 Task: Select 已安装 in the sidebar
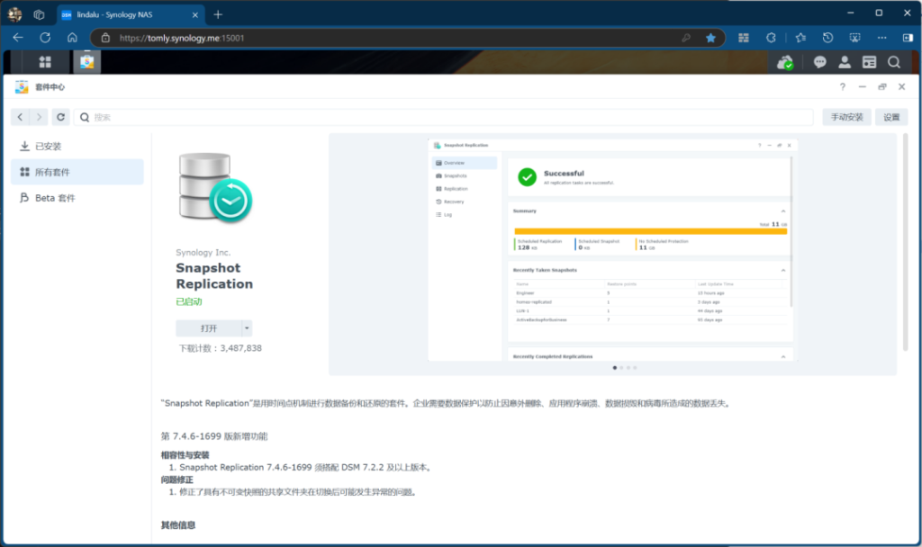[x=77, y=147]
